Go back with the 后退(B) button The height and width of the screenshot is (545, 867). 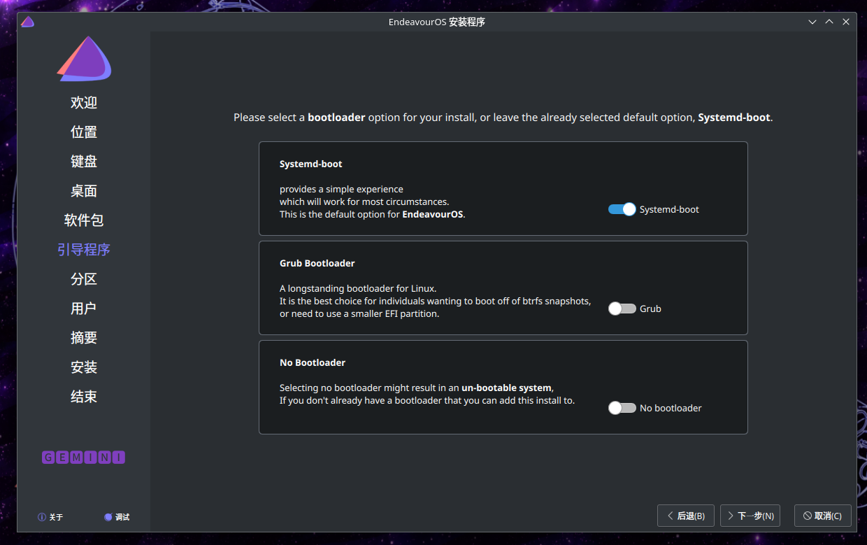click(686, 516)
